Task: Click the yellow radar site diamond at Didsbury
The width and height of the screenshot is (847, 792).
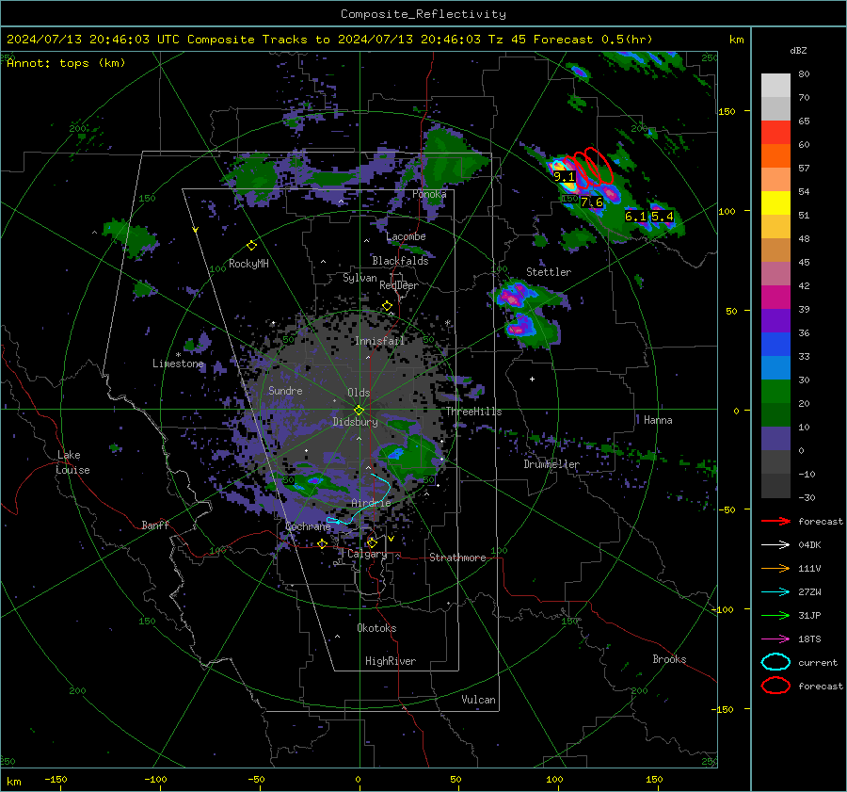Action: pyautogui.click(x=359, y=410)
